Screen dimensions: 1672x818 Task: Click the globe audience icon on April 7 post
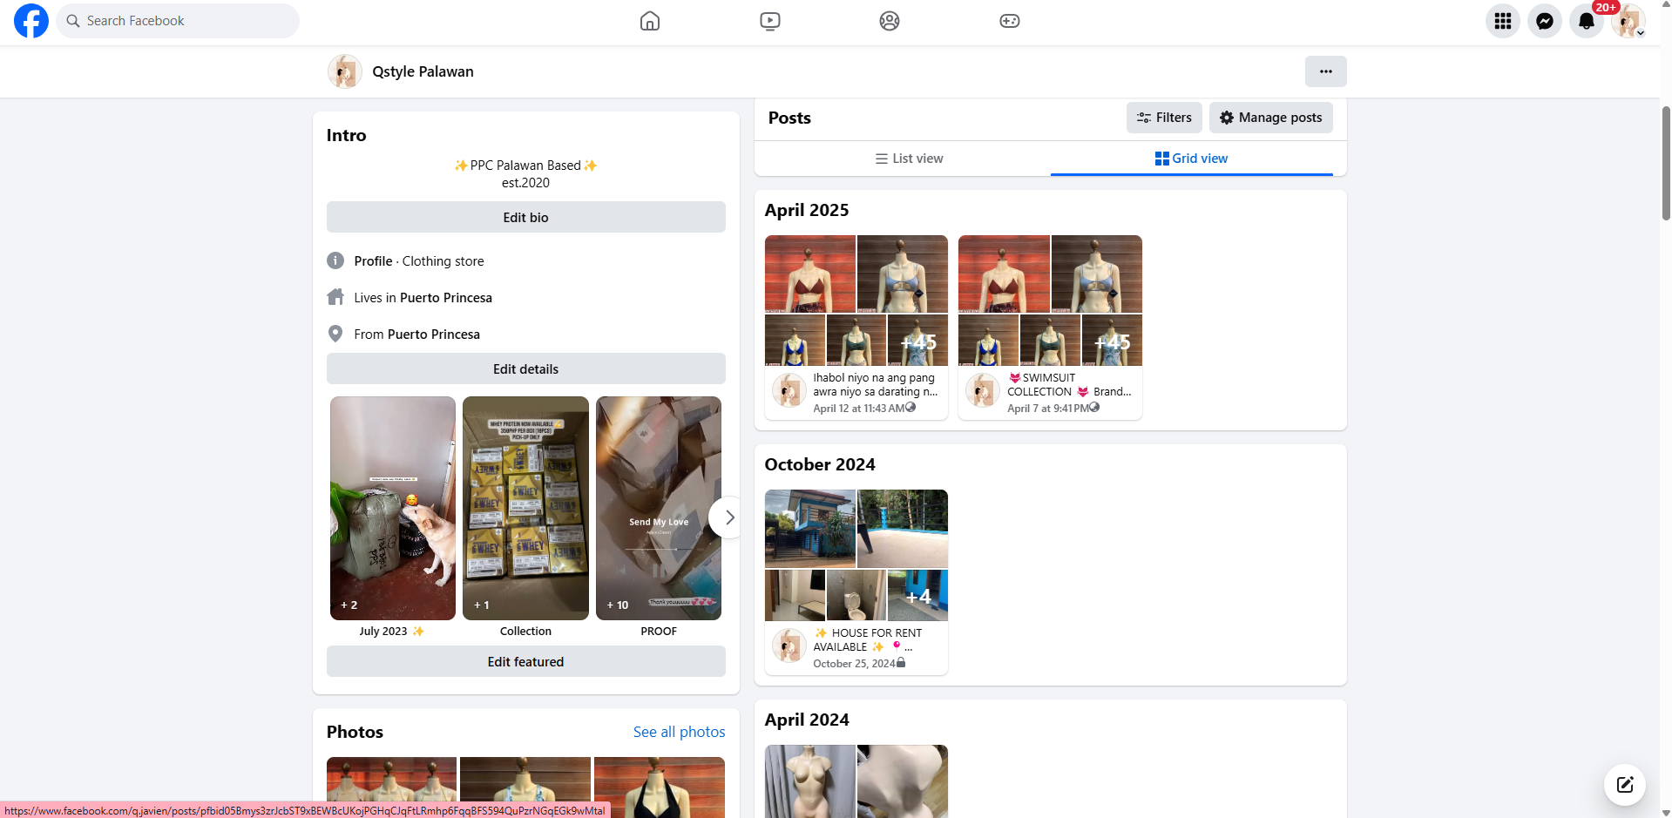[x=1094, y=408]
